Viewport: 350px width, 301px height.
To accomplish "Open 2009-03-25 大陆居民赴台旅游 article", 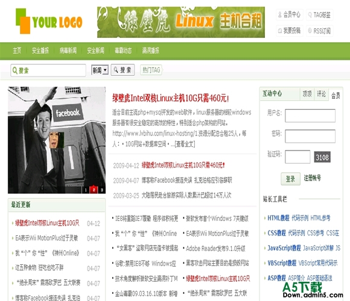I will click(x=186, y=195).
